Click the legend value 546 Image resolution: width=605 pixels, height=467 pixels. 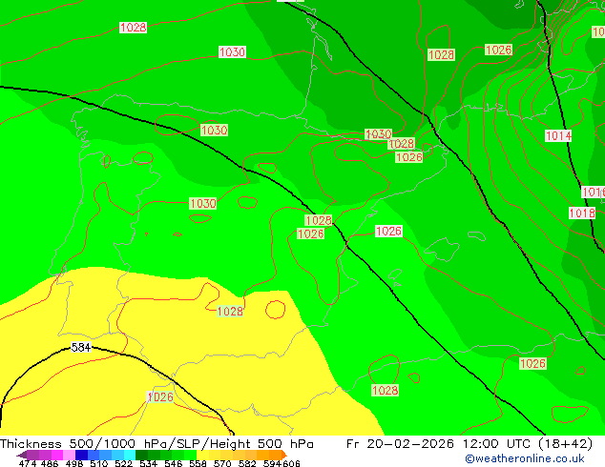coord(174,463)
